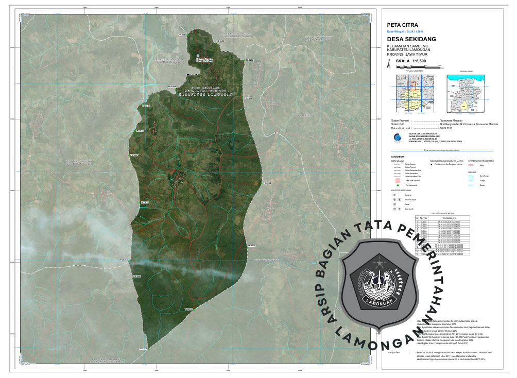The image size is (517, 378).
Task: Click the Gubernur office symbol in legend
Action: [395, 195]
